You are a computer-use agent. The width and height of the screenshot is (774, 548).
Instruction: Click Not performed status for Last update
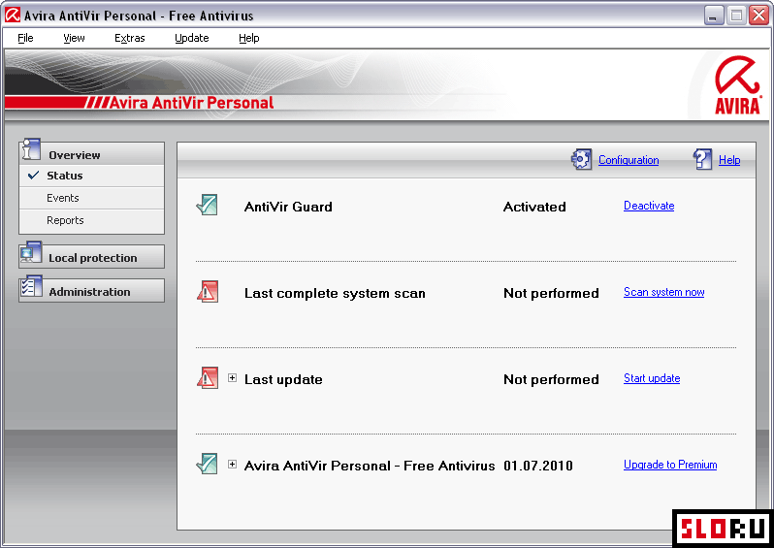(x=551, y=379)
